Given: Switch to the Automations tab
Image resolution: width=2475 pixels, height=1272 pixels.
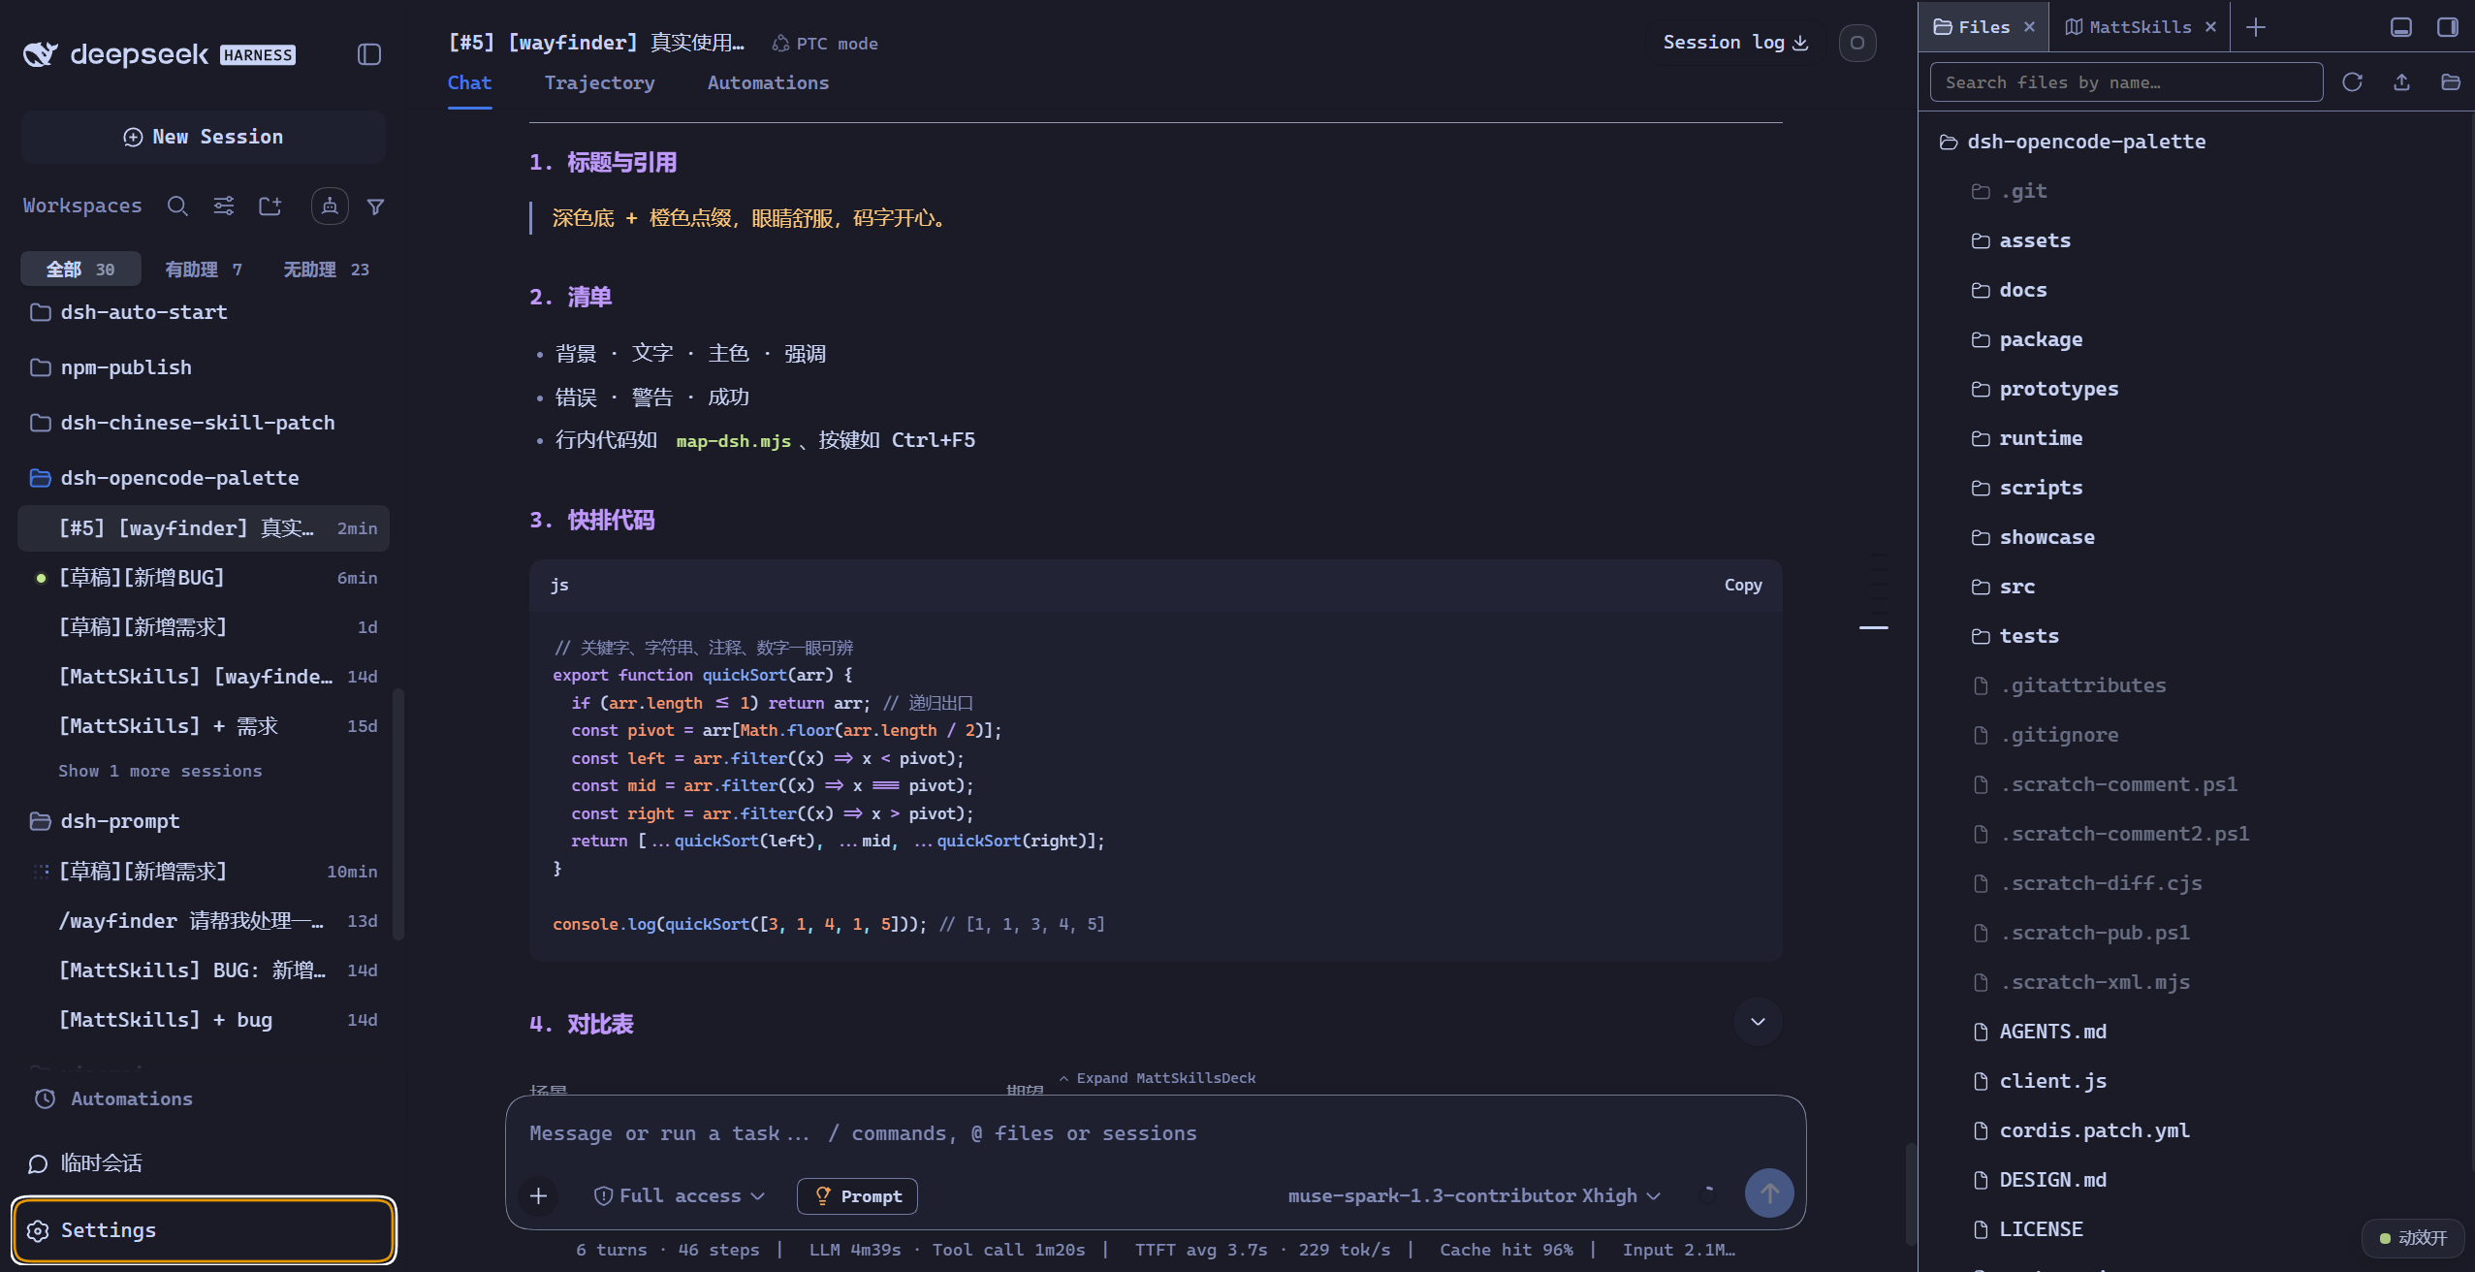Looking at the screenshot, I should coord(768,83).
